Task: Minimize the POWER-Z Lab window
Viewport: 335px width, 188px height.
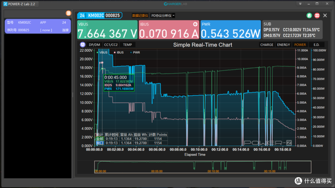Action: 309,4
